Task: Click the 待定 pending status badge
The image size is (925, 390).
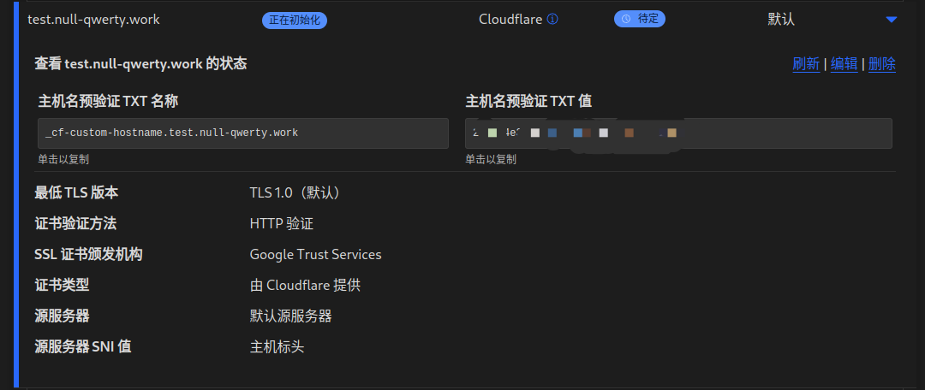Action: 640,20
